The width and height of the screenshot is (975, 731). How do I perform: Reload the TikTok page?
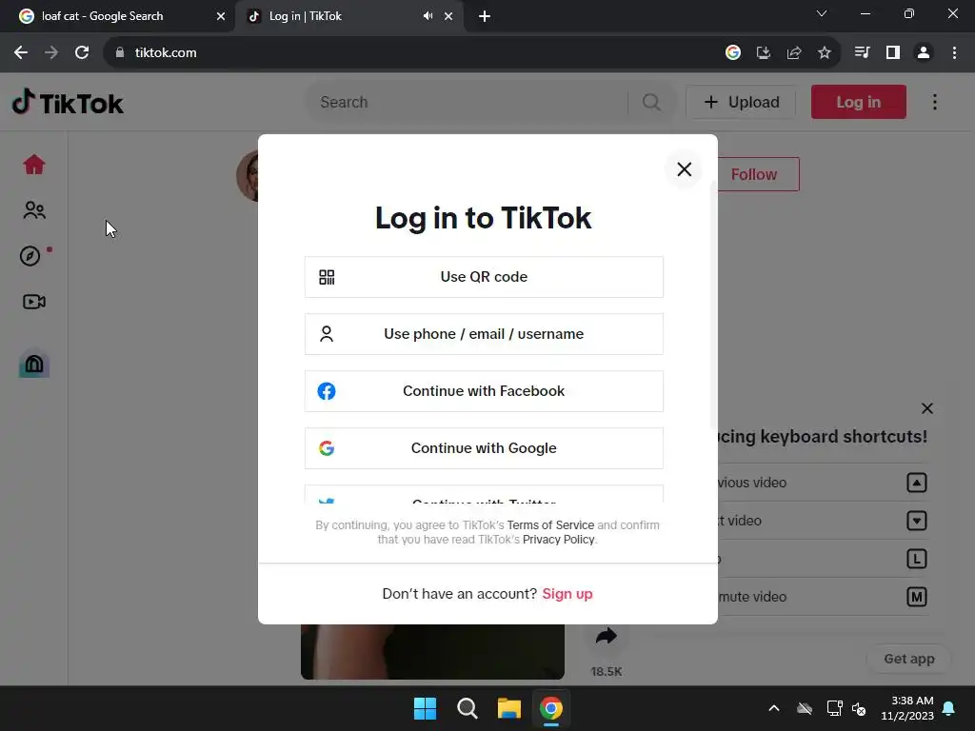click(x=82, y=53)
